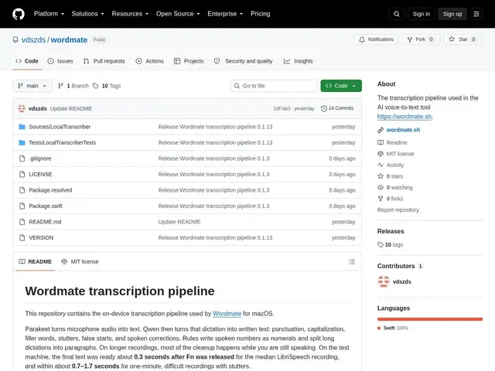The height and width of the screenshot is (371, 495).
Task: Expand the Enterprise menu
Action: 225,14
